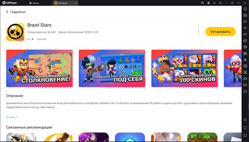Close the LD Store tab
The width and height of the screenshot is (249, 142).
tap(76, 3)
